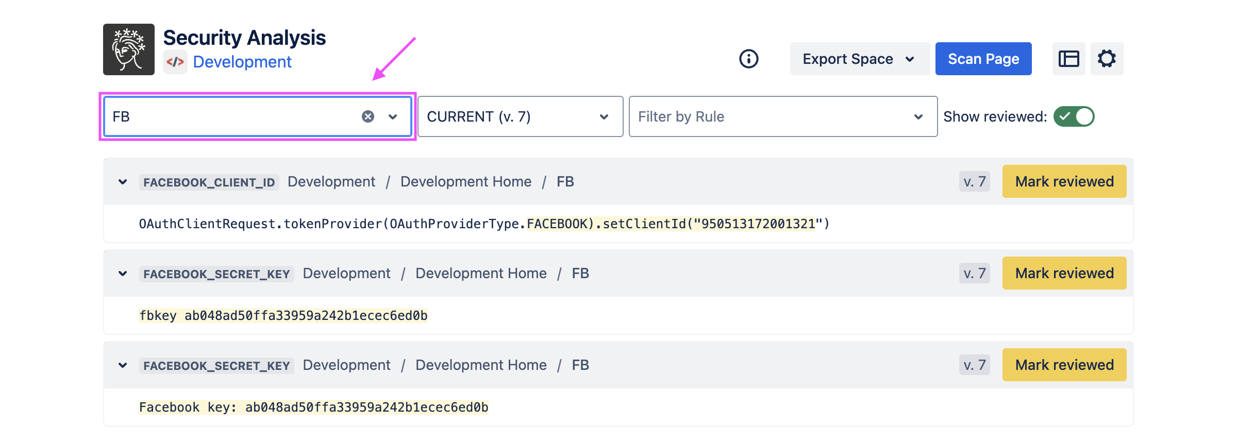Clear the FB page filter
1237x441 pixels.
pos(368,116)
